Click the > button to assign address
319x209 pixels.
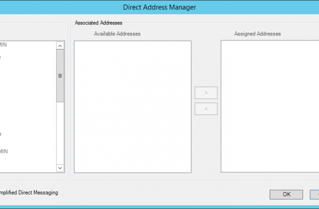(x=206, y=93)
